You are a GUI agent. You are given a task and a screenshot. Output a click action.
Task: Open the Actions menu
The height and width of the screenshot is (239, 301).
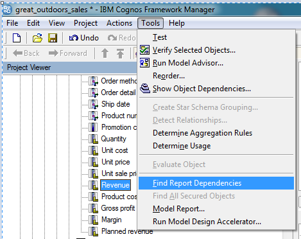(x=119, y=23)
